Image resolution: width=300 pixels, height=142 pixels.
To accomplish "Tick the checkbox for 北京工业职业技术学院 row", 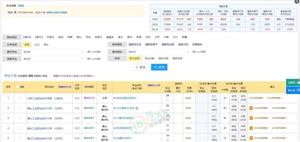I will (20, 98).
